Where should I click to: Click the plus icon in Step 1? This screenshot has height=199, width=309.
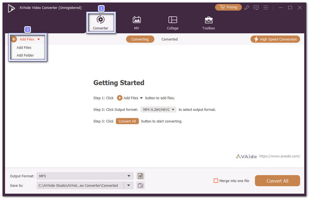(x=119, y=98)
